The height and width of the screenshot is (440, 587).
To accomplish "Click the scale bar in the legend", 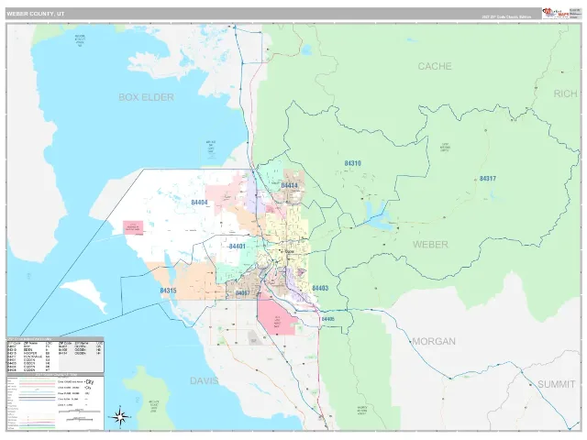I will pyautogui.click(x=80, y=412).
